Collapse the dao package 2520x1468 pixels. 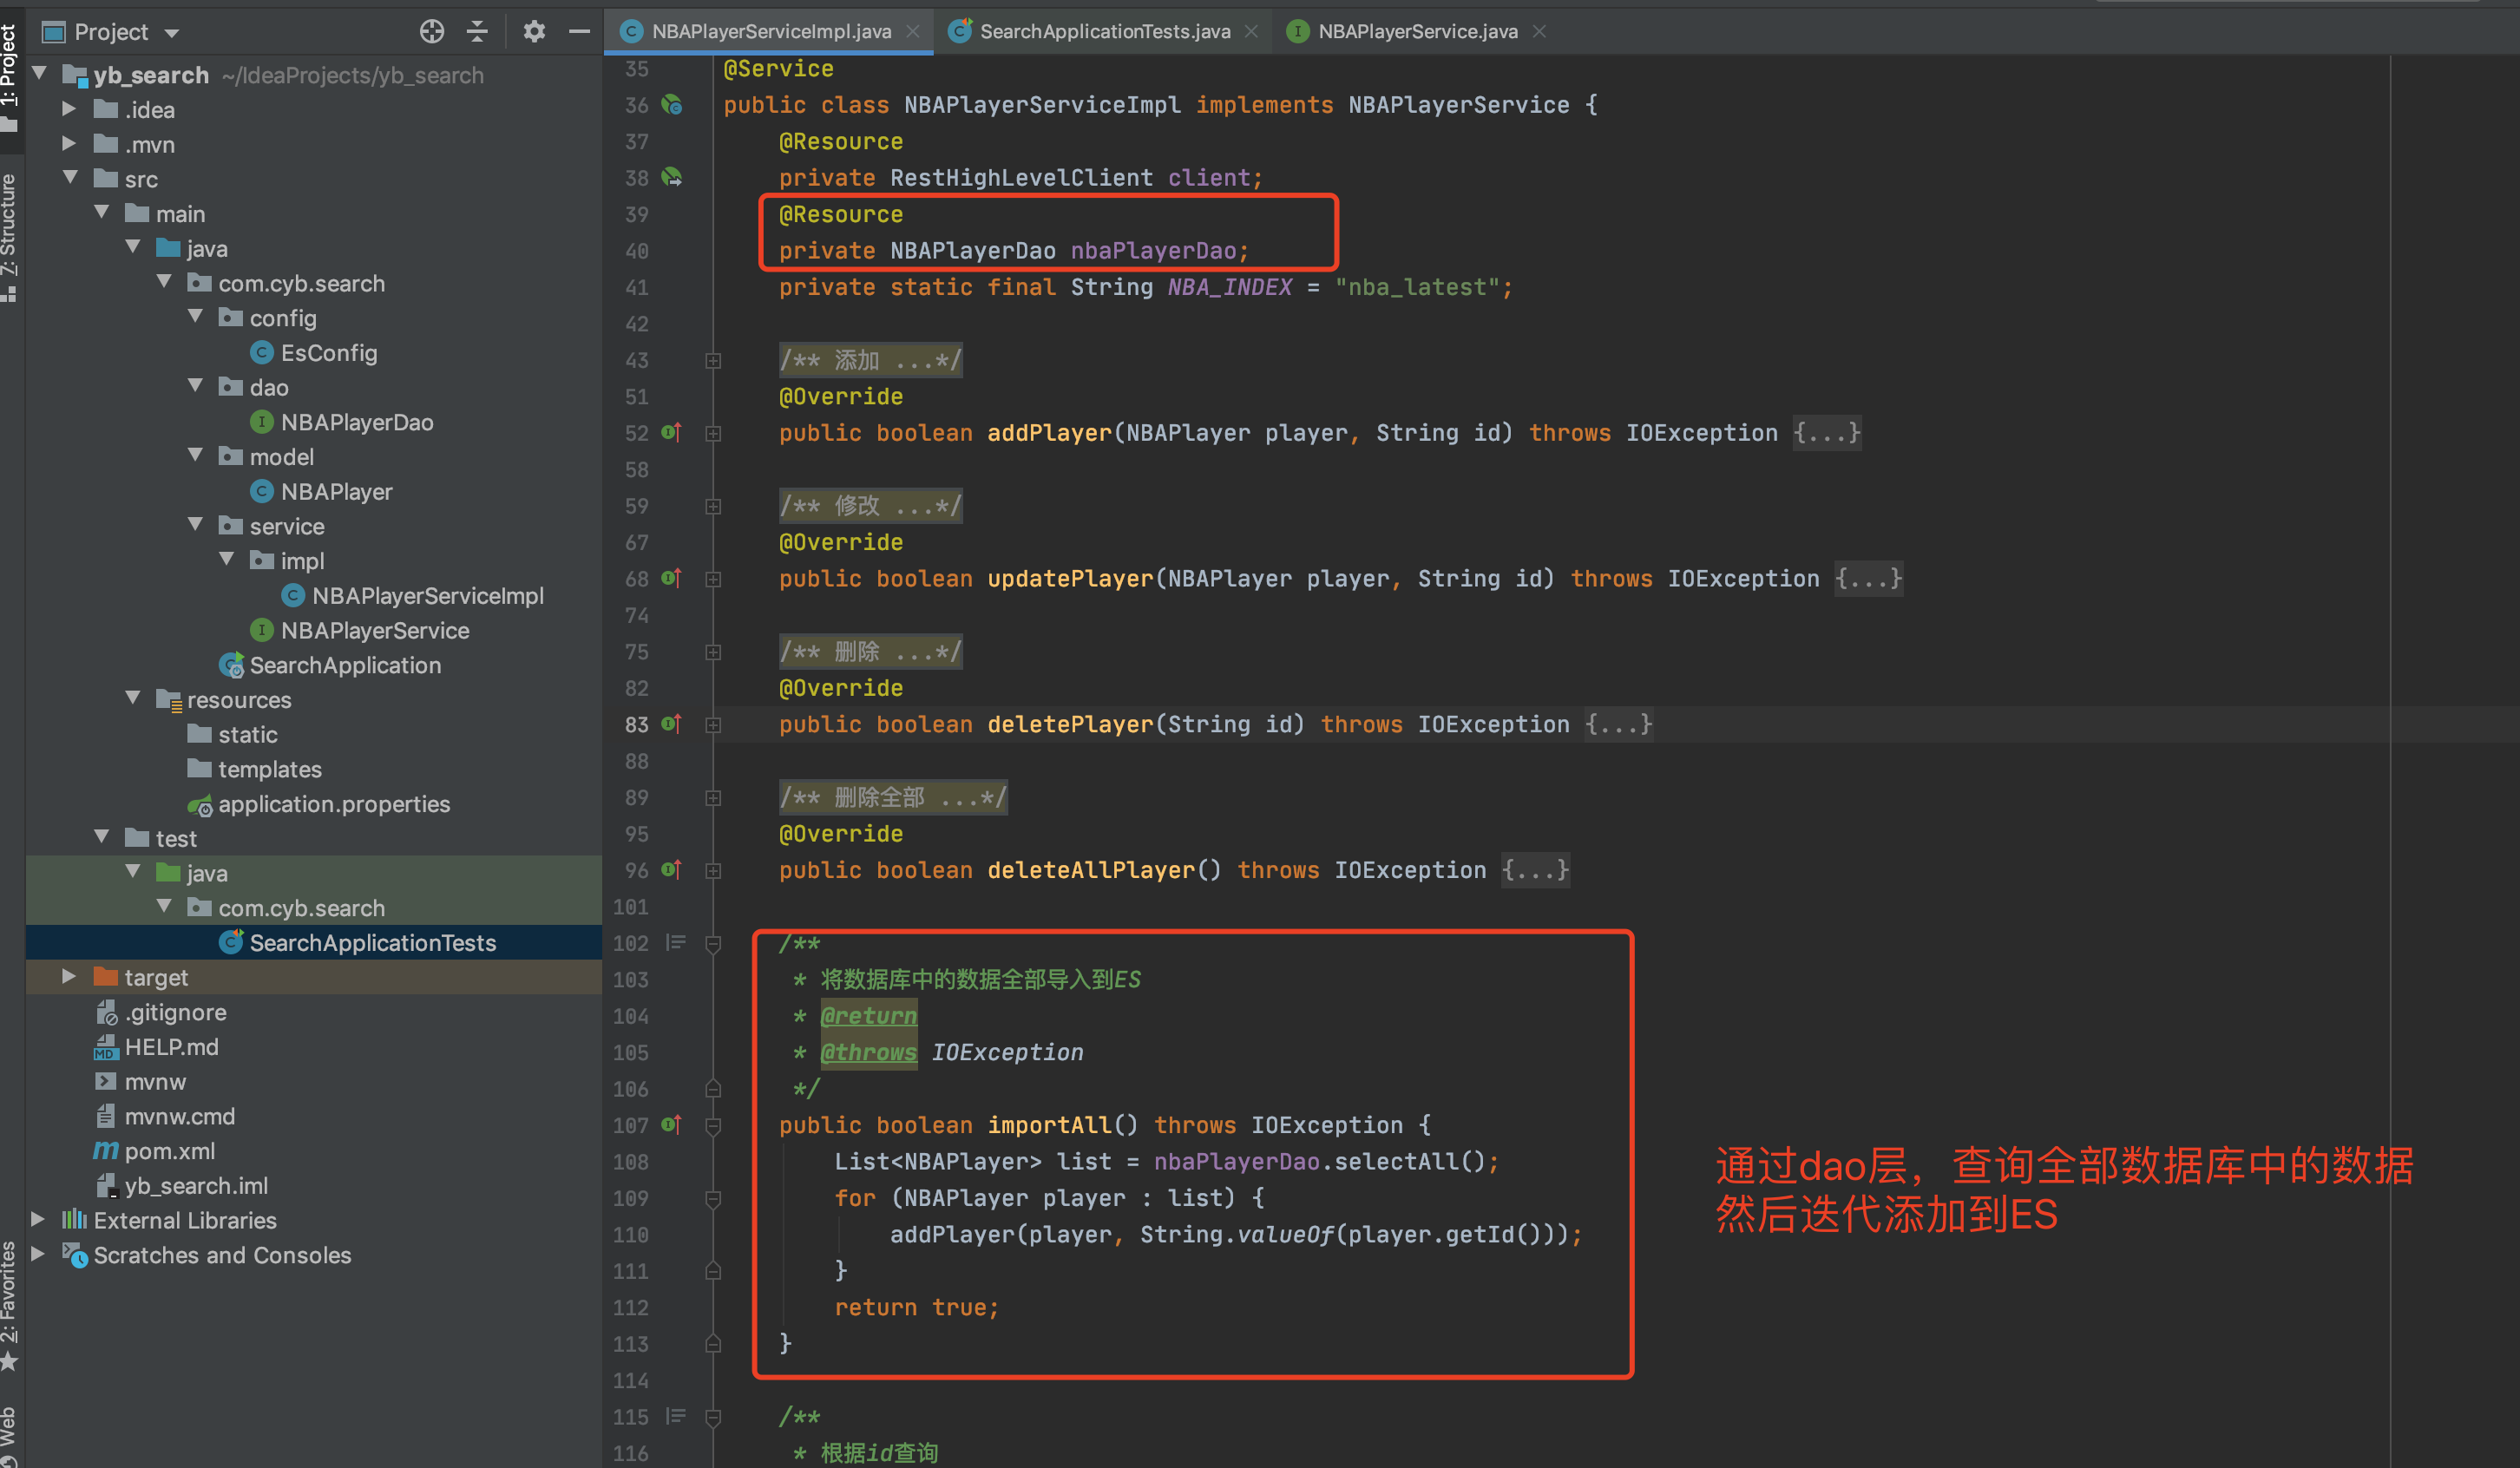[195, 386]
